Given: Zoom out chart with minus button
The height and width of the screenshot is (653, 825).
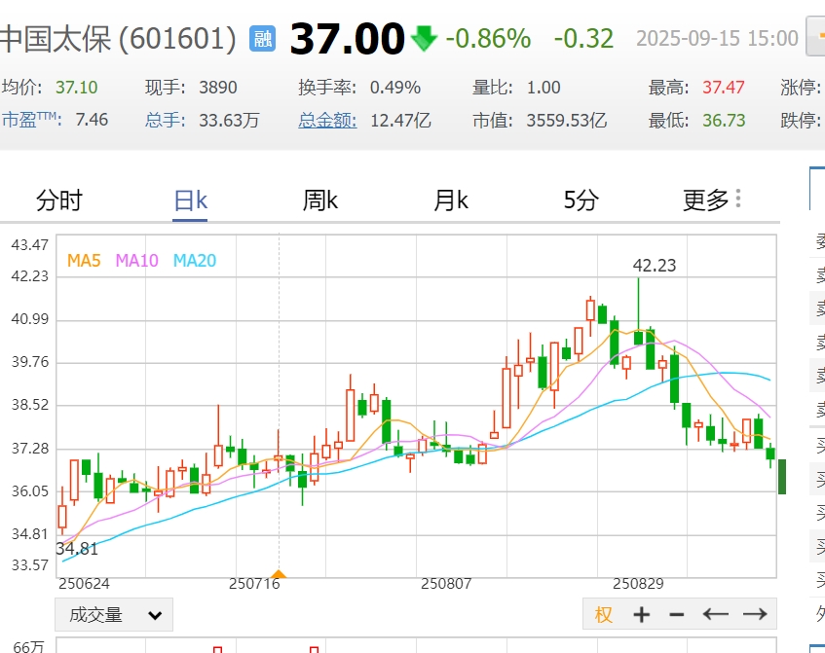Looking at the screenshot, I should (x=677, y=614).
